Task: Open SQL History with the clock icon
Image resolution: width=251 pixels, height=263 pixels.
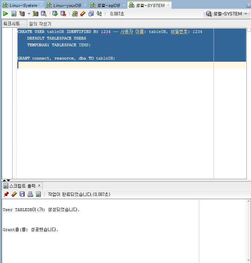Action: (91, 14)
